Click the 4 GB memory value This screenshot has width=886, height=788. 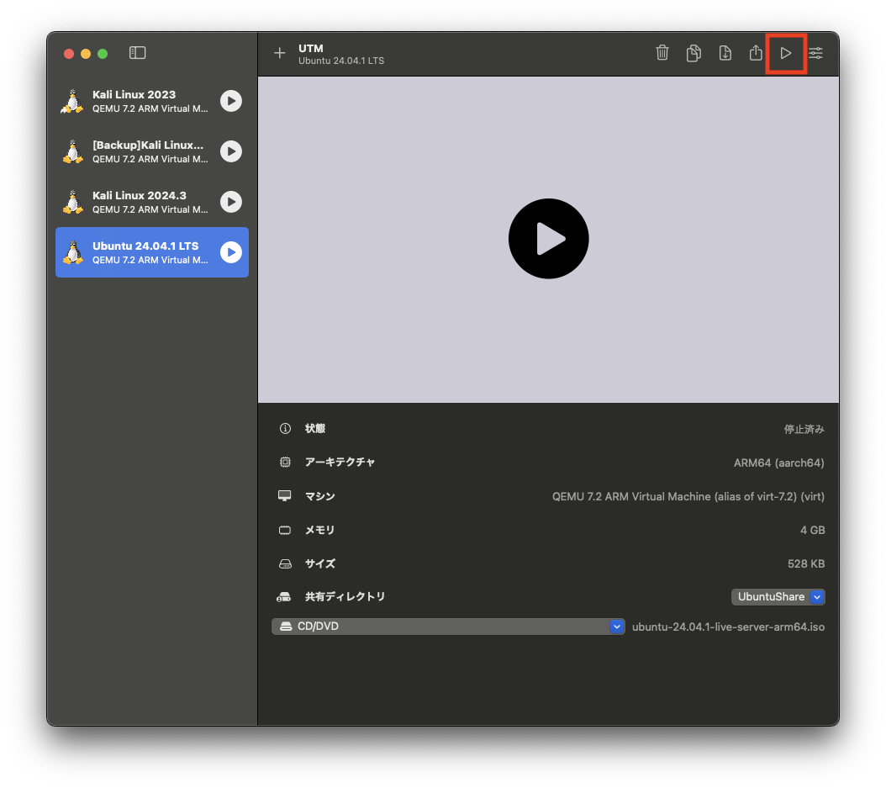point(813,530)
